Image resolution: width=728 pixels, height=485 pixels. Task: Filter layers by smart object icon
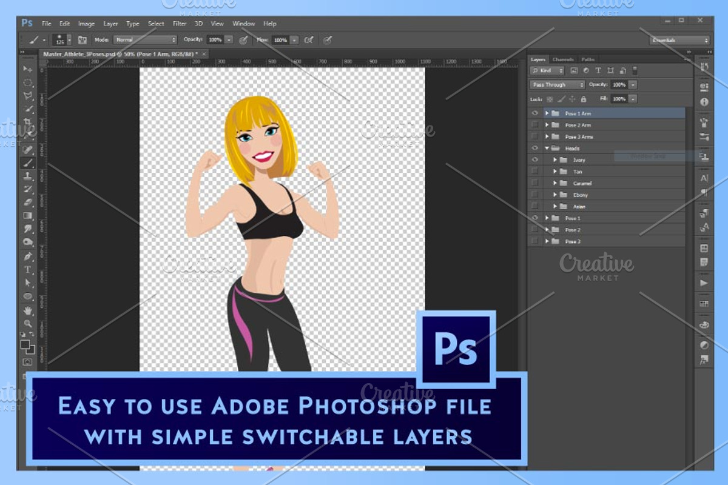[x=622, y=71]
